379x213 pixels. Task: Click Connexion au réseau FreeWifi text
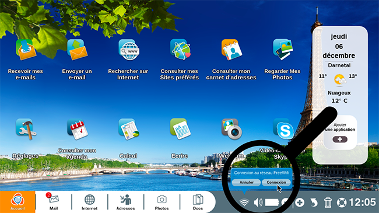point(262,173)
